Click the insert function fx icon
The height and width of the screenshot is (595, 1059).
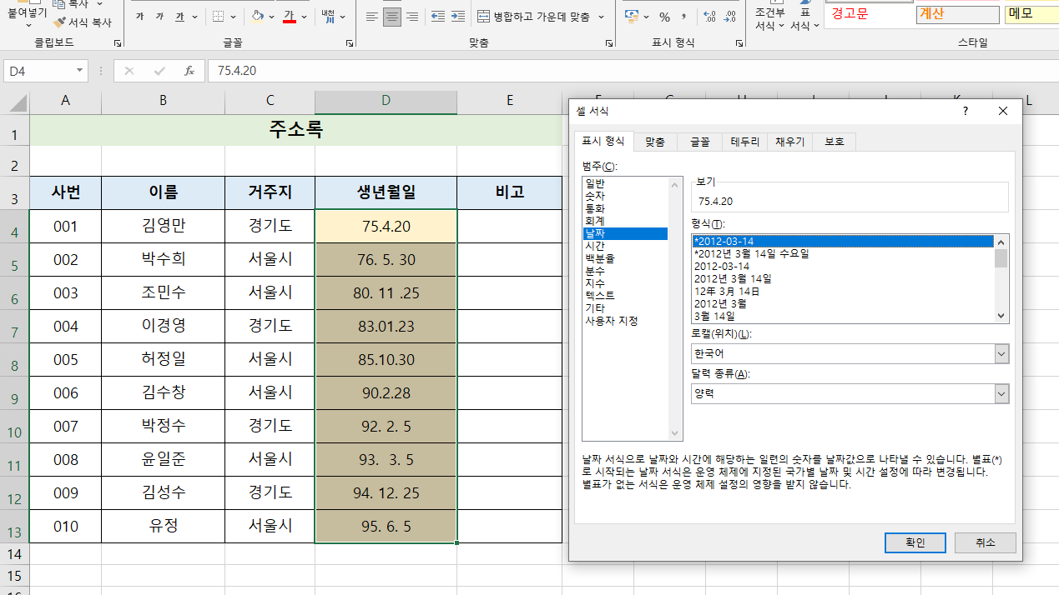click(x=189, y=71)
